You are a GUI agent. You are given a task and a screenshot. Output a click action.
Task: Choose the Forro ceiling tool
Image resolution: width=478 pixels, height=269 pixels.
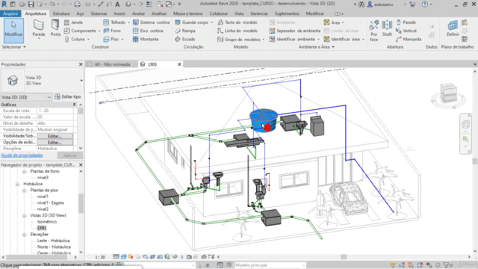click(x=112, y=31)
